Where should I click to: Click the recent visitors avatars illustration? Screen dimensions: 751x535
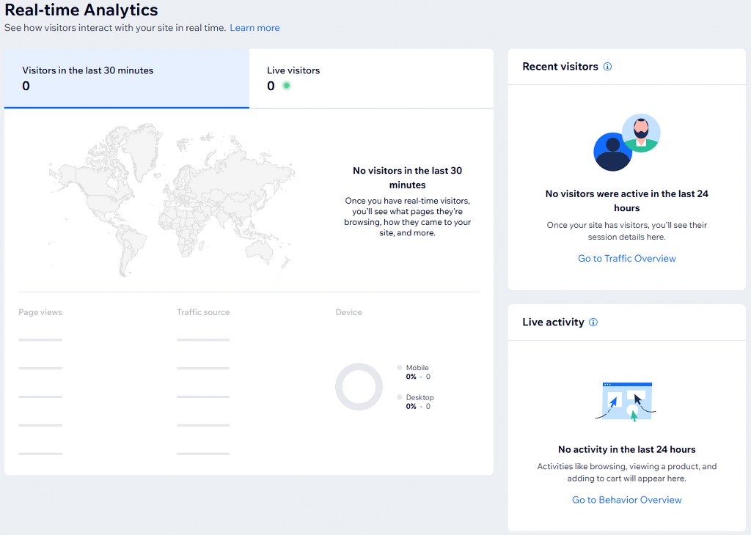(627, 142)
